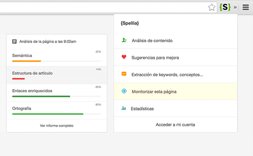Click the blue target Monitorizar icon
Screen dimensions: 253x156
(124, 91)
